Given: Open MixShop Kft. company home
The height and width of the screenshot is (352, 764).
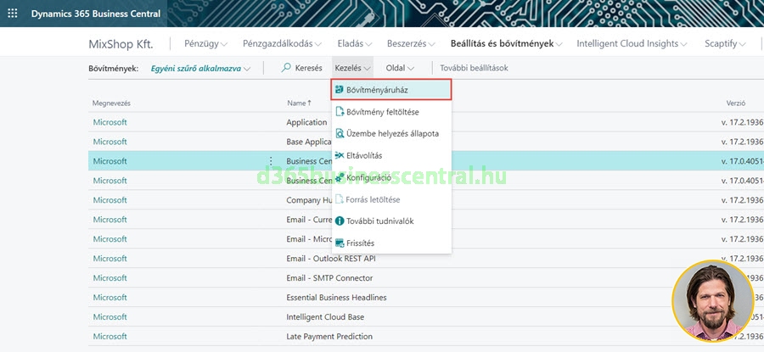Looking at the screenshot, I should [x=121, y=44].
